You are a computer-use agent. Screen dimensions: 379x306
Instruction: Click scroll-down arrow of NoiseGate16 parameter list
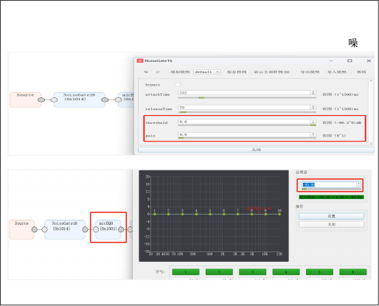tap(371, 144)
